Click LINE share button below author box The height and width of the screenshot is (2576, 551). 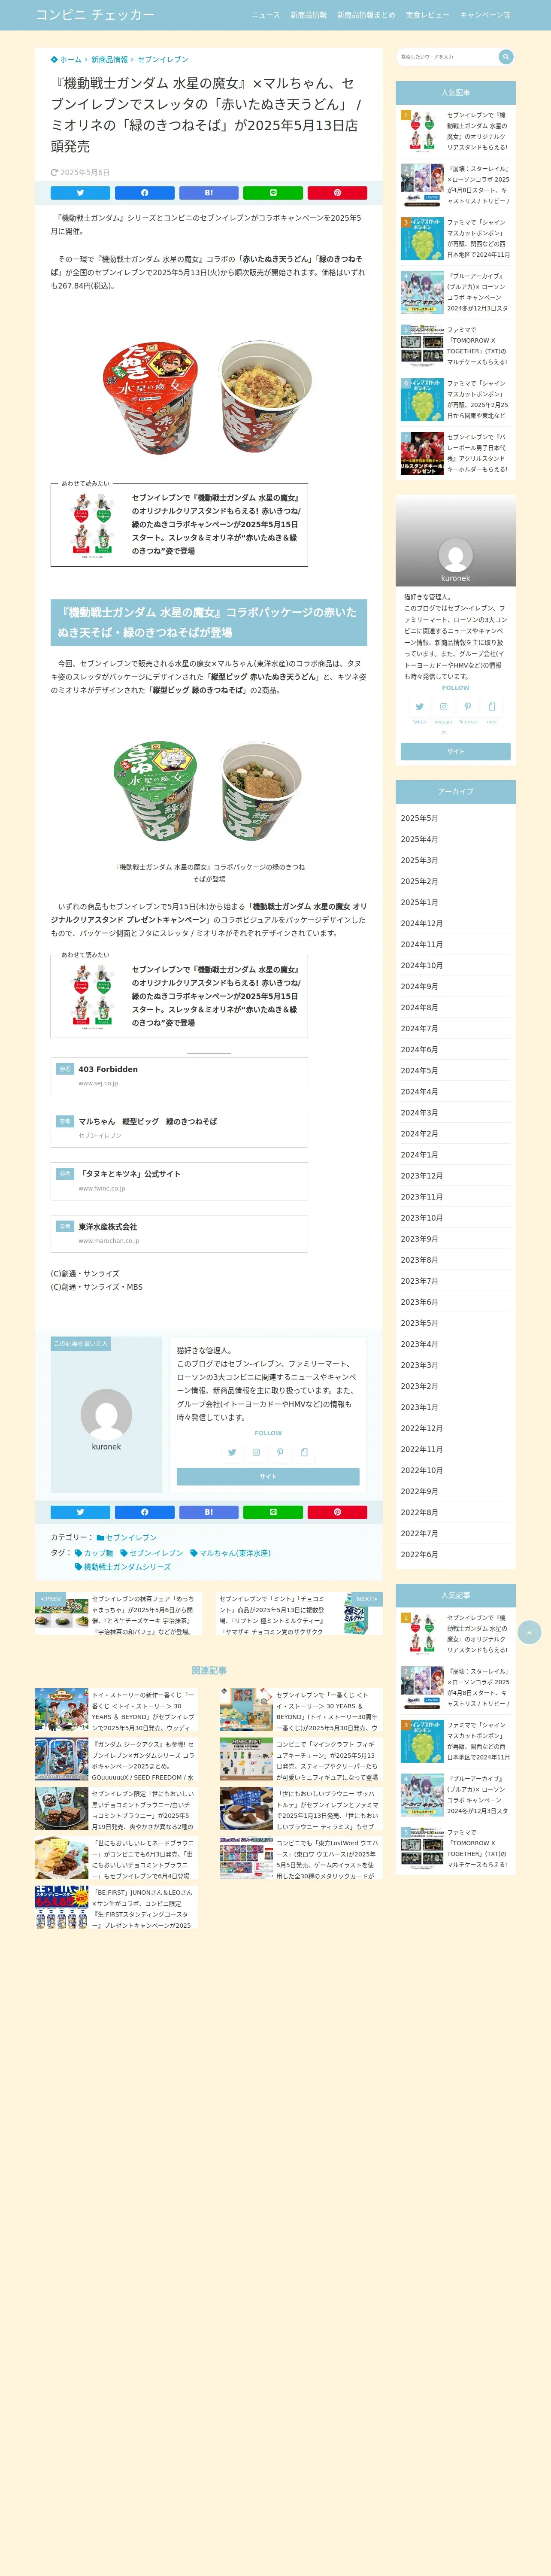click(273, 1512)
